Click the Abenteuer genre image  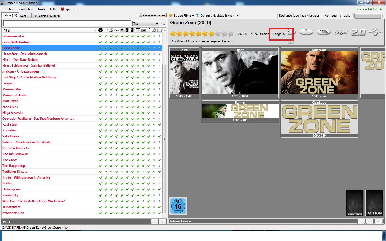click(x=355, y=203)
